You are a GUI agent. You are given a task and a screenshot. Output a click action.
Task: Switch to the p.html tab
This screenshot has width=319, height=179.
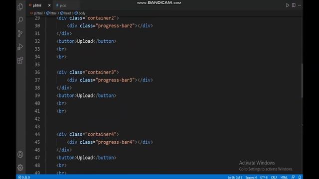(37, 5)
